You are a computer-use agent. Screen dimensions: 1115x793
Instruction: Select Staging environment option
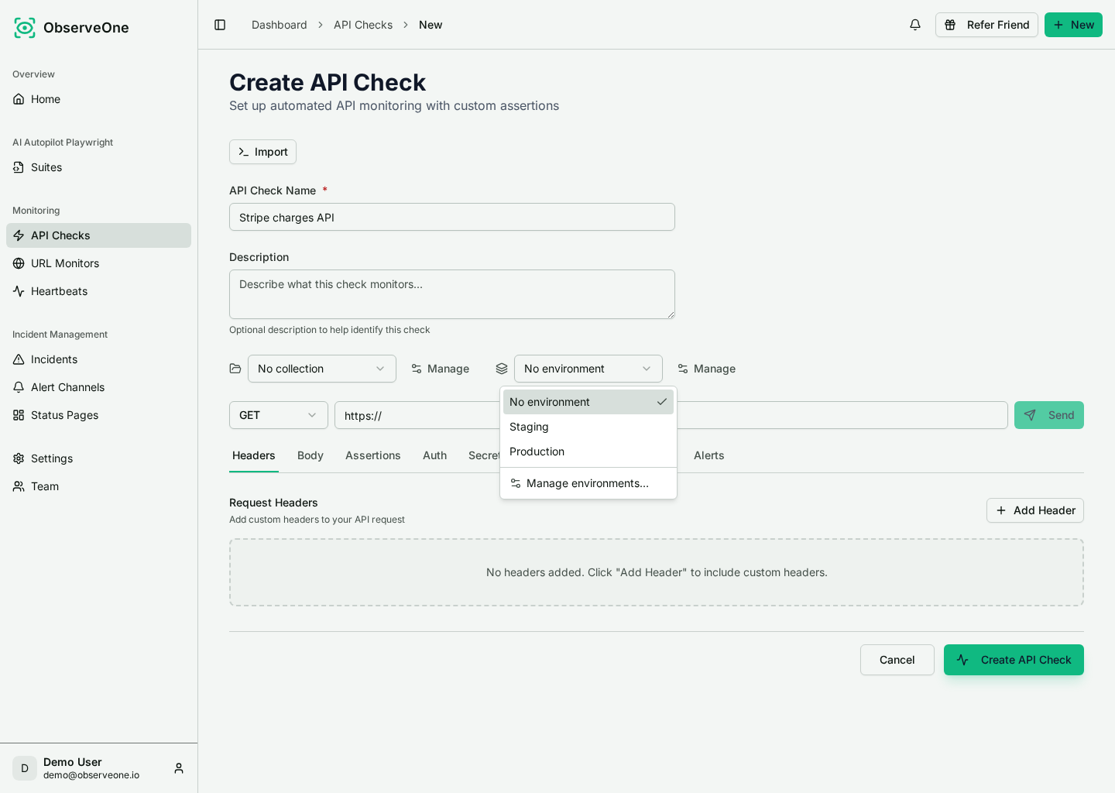tap(588, 427)
